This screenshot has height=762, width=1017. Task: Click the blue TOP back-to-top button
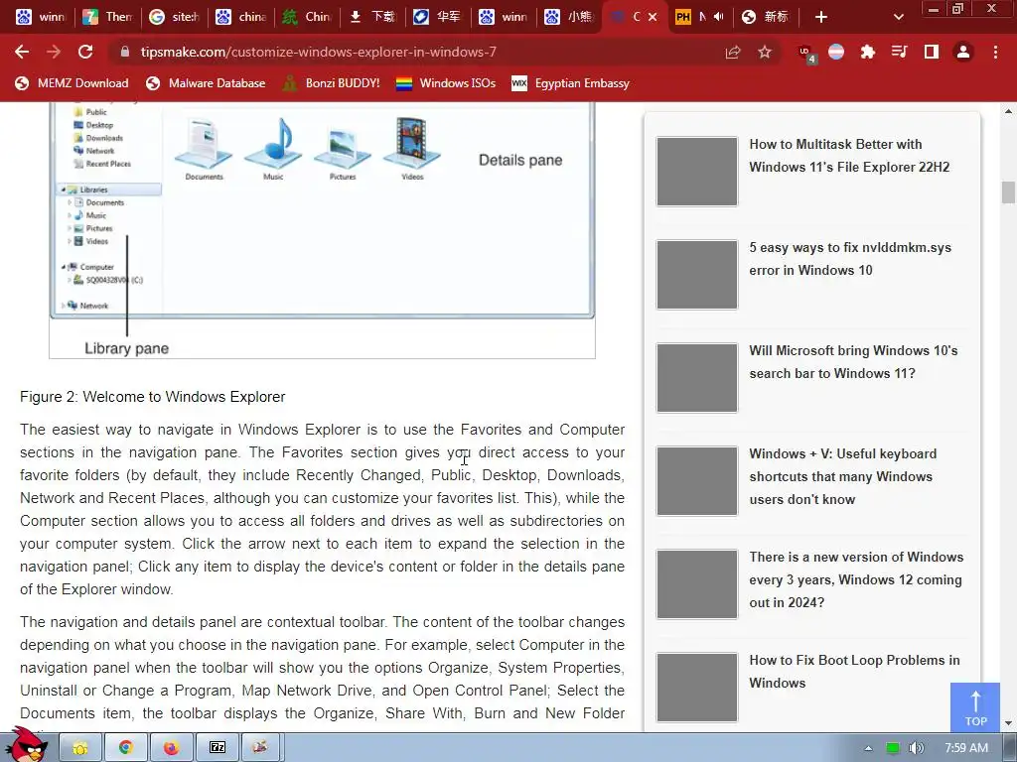(x=975, y=706)
